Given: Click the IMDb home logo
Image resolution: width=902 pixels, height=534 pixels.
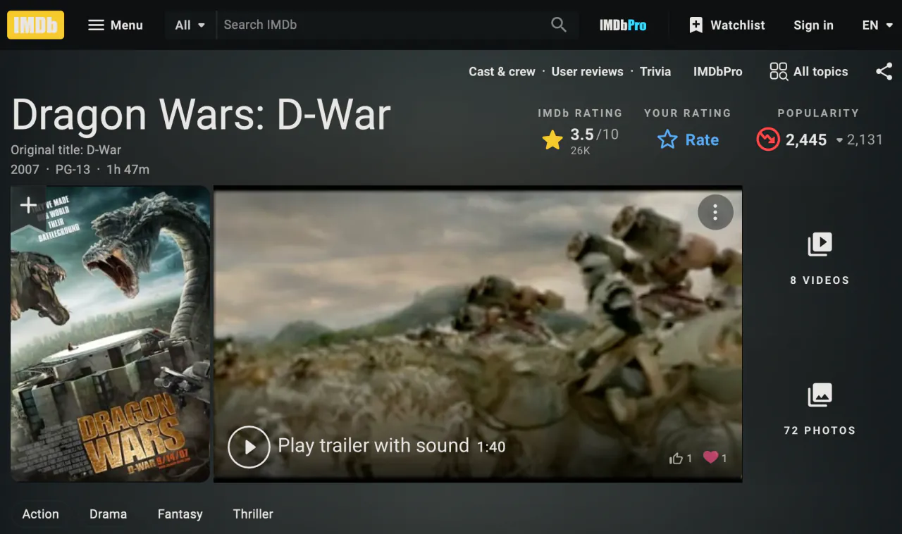Looking at the screenshot, I should [35, 25].
